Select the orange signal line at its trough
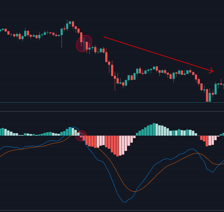The image size is (224, 212). [x=134, y=192]
